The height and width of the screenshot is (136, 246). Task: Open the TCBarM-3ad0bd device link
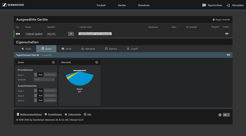tap(34, 34)
